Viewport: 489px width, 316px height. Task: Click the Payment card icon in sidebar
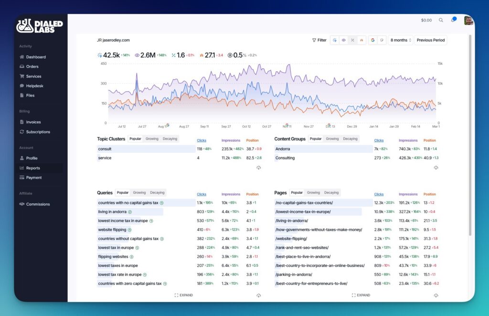tap(22, 178)
